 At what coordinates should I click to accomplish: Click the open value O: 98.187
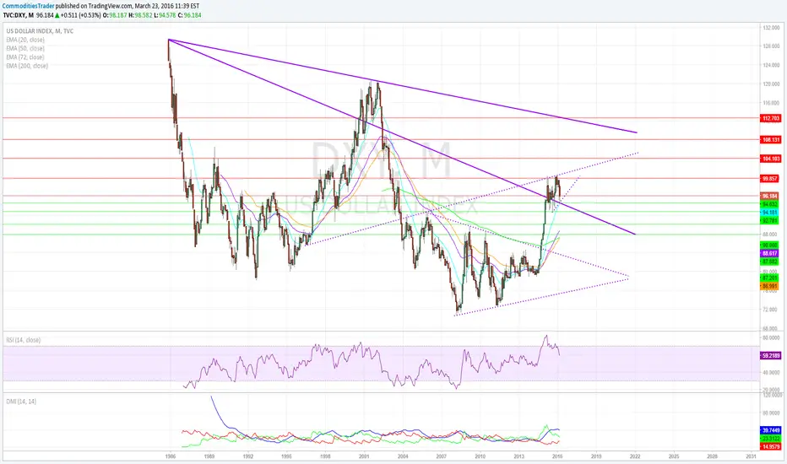point(114,15)
